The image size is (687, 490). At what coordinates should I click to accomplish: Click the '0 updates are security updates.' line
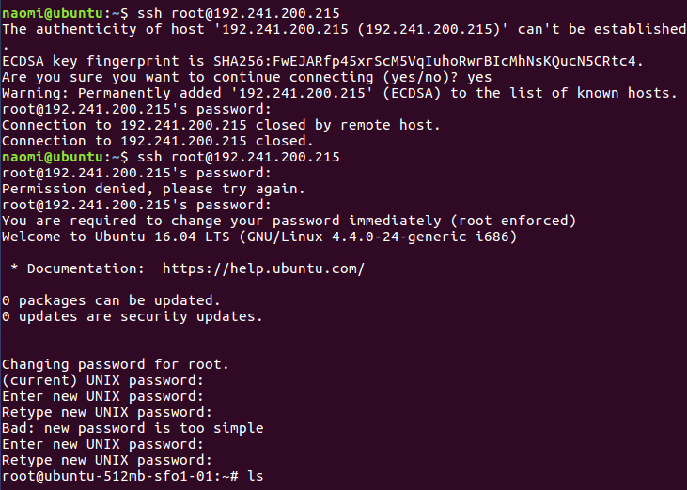click(x=133, y=316)
